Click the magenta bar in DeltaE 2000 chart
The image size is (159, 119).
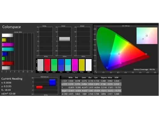[8, 45]
